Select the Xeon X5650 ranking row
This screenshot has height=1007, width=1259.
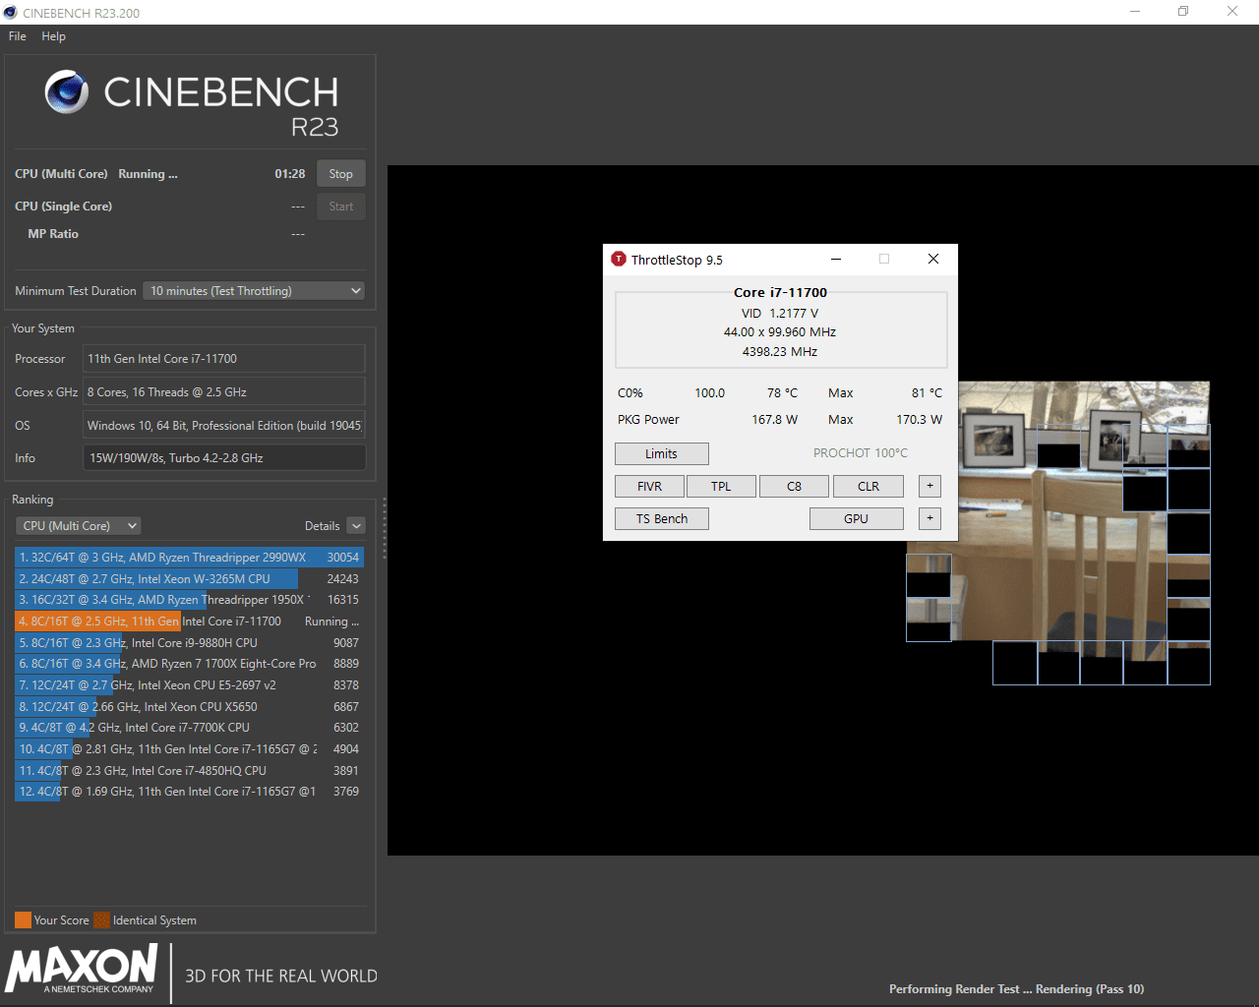point(189,707)
